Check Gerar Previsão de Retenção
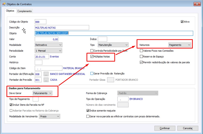The image size is (203, 134). (92, 74)
